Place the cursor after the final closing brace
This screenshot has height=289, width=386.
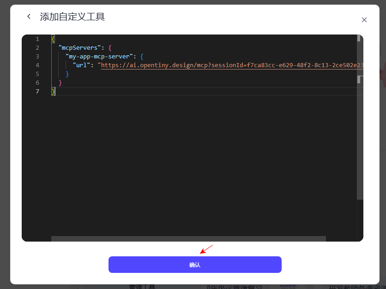pos(56,92)
